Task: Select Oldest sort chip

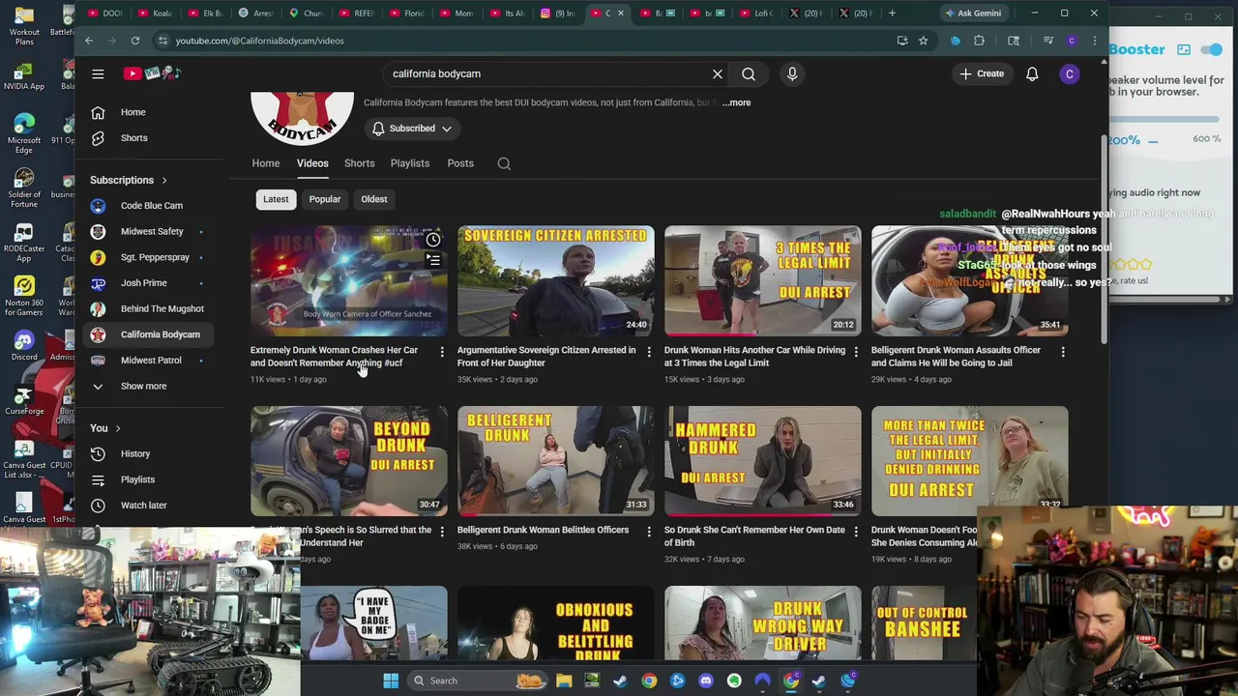Action: (x=374, y=199)
